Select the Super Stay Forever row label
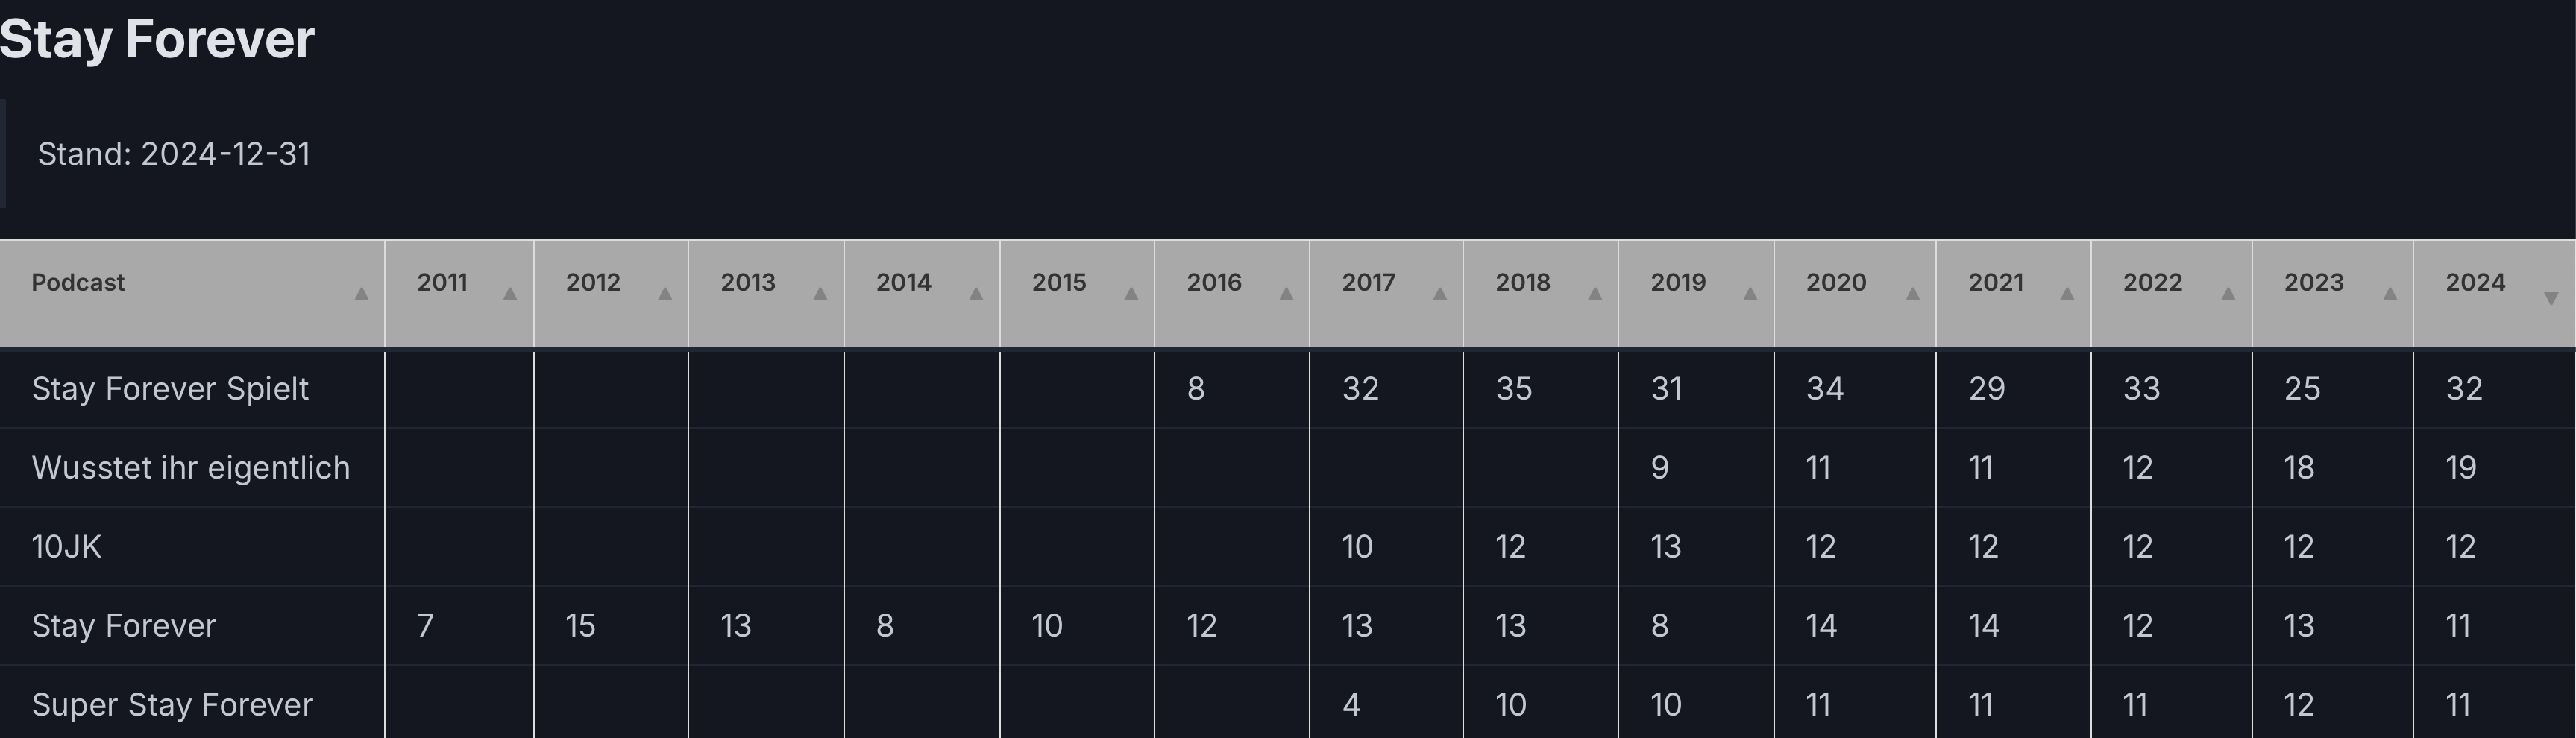Image resolution: width=2576 pixels, height=738 pixels. (x=172, y=705)
